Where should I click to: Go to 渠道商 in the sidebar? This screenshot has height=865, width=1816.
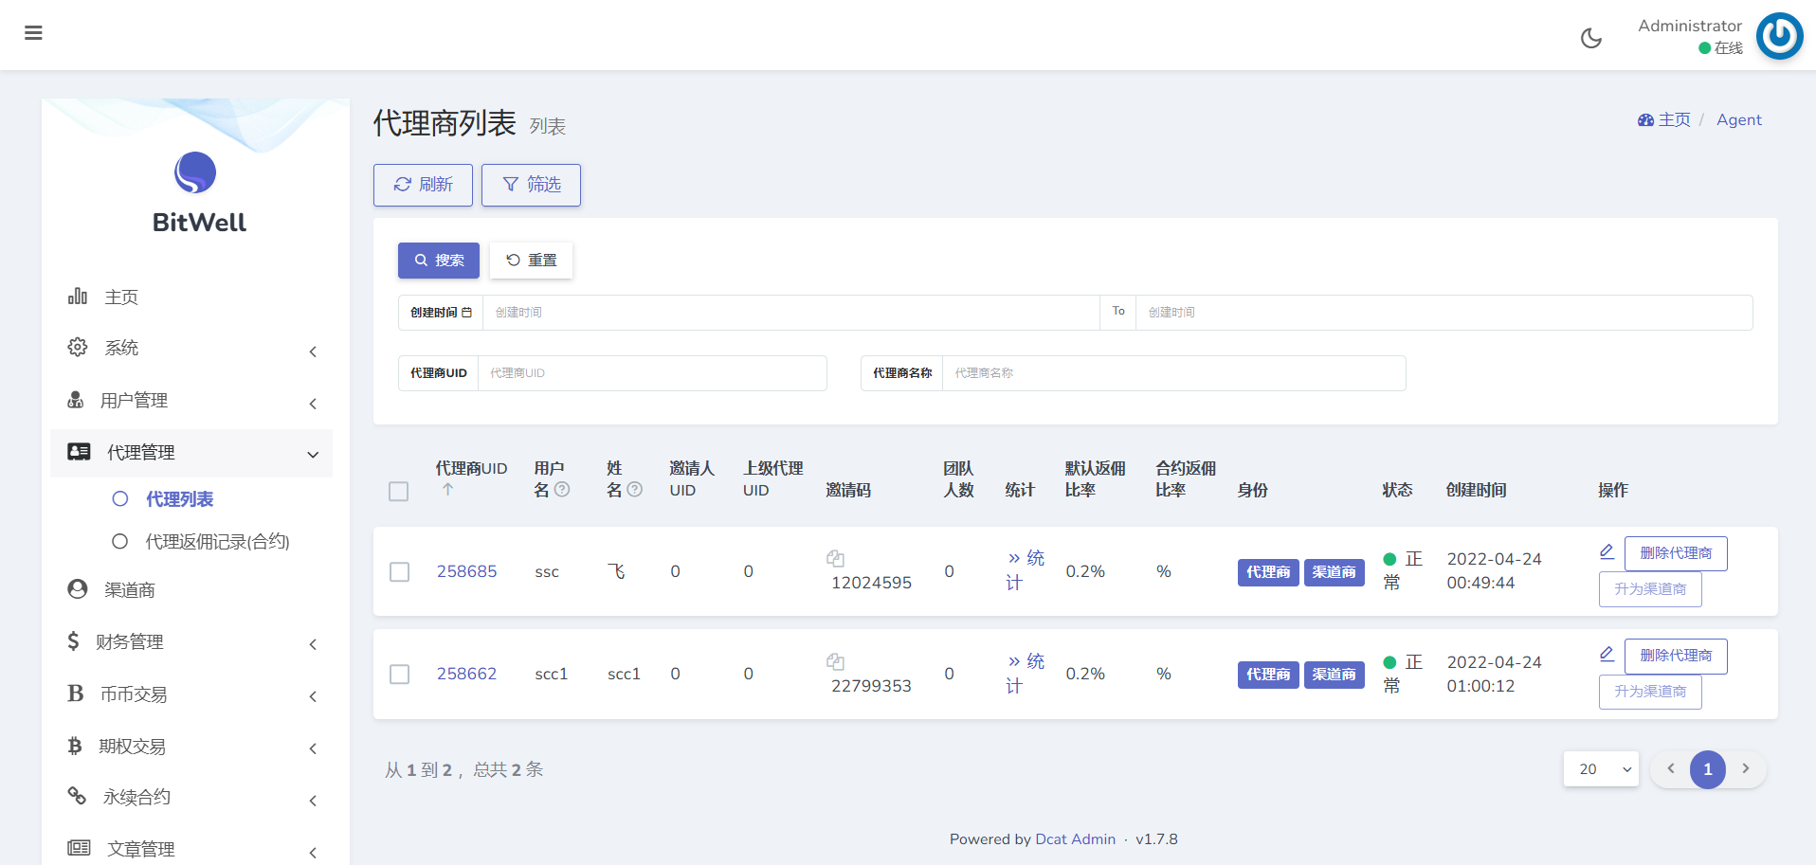(x=130, y=590)
